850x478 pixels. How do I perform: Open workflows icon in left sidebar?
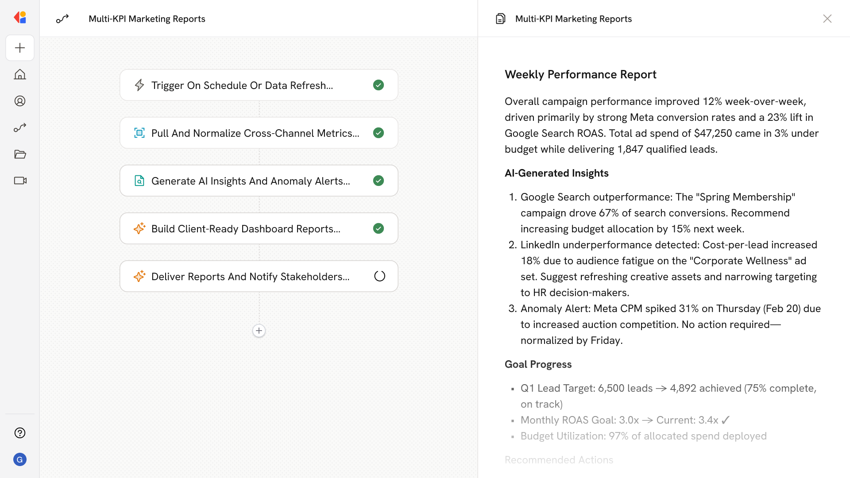tap(20, 127)
